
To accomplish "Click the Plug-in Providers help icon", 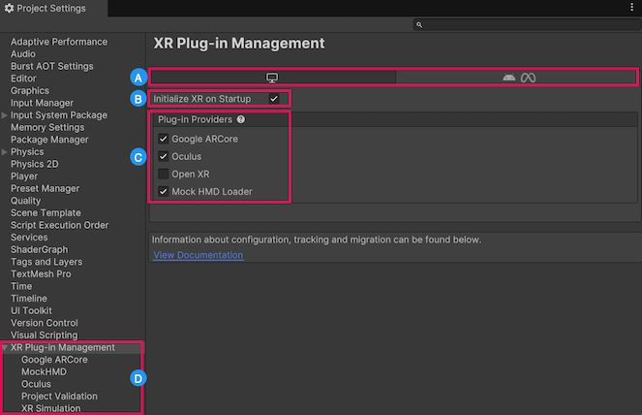I will 241,120.
